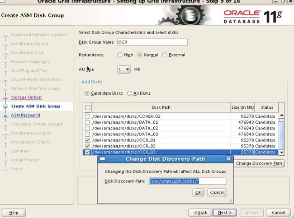The width and height of the screenshot is (294, 218).
Task: Click the Change Discovery Path button
Action: click(x=259, y=163)
